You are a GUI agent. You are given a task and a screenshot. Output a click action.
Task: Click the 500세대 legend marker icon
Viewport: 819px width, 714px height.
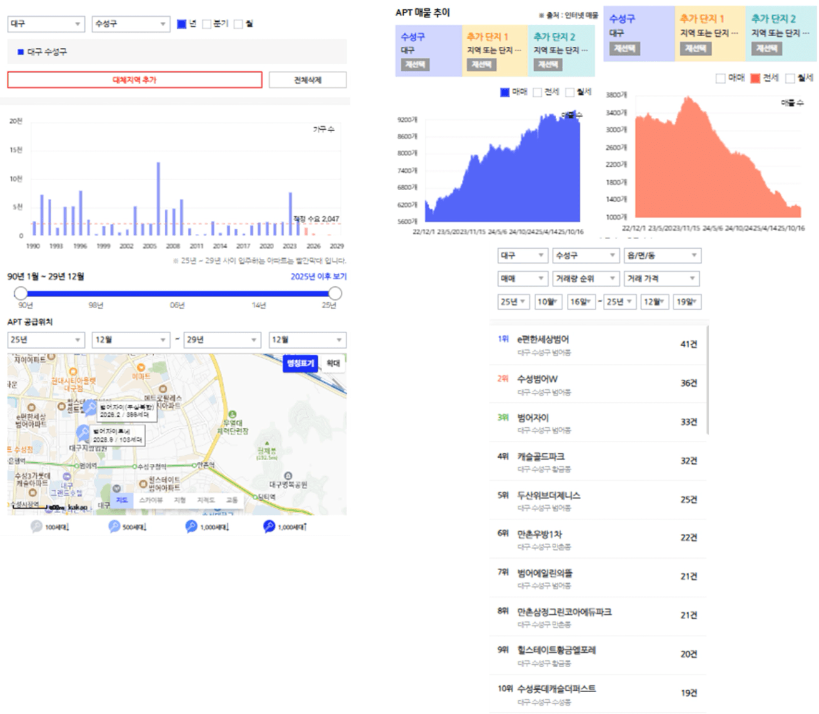(x=114, y=526)
